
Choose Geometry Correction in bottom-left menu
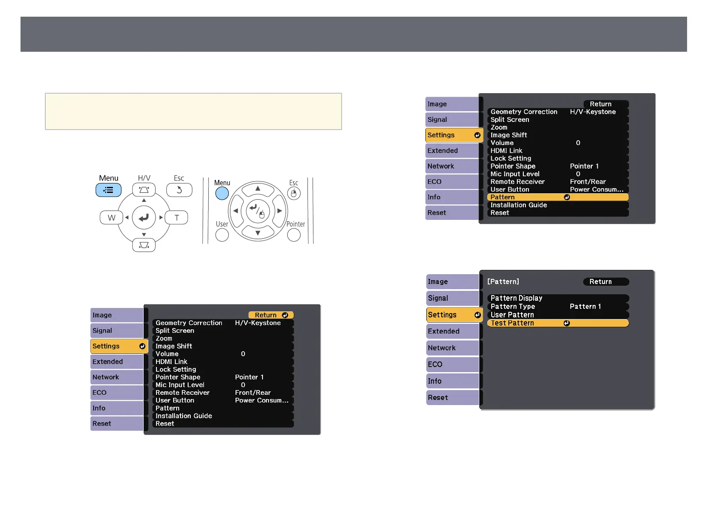click(x=223, y=323)
